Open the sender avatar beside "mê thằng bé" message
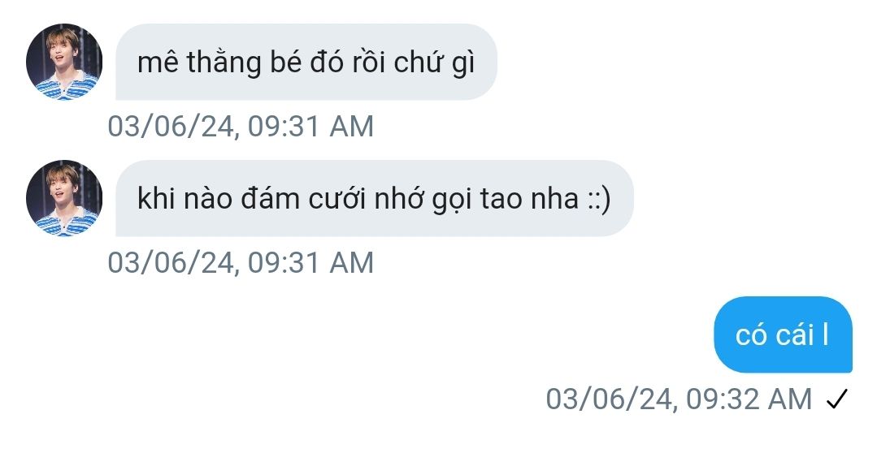Screen dimensions: 877x453 point(64,62)
